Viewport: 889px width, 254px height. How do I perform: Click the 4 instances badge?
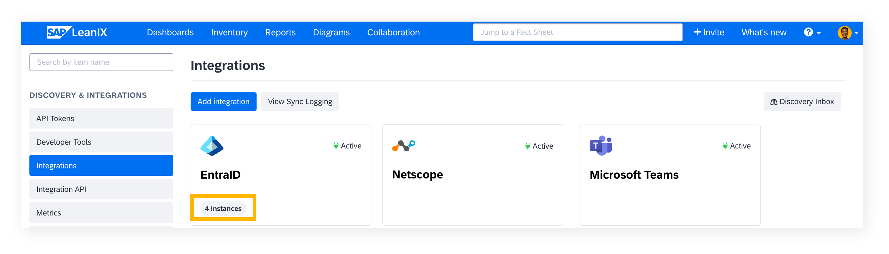[223, 209]
